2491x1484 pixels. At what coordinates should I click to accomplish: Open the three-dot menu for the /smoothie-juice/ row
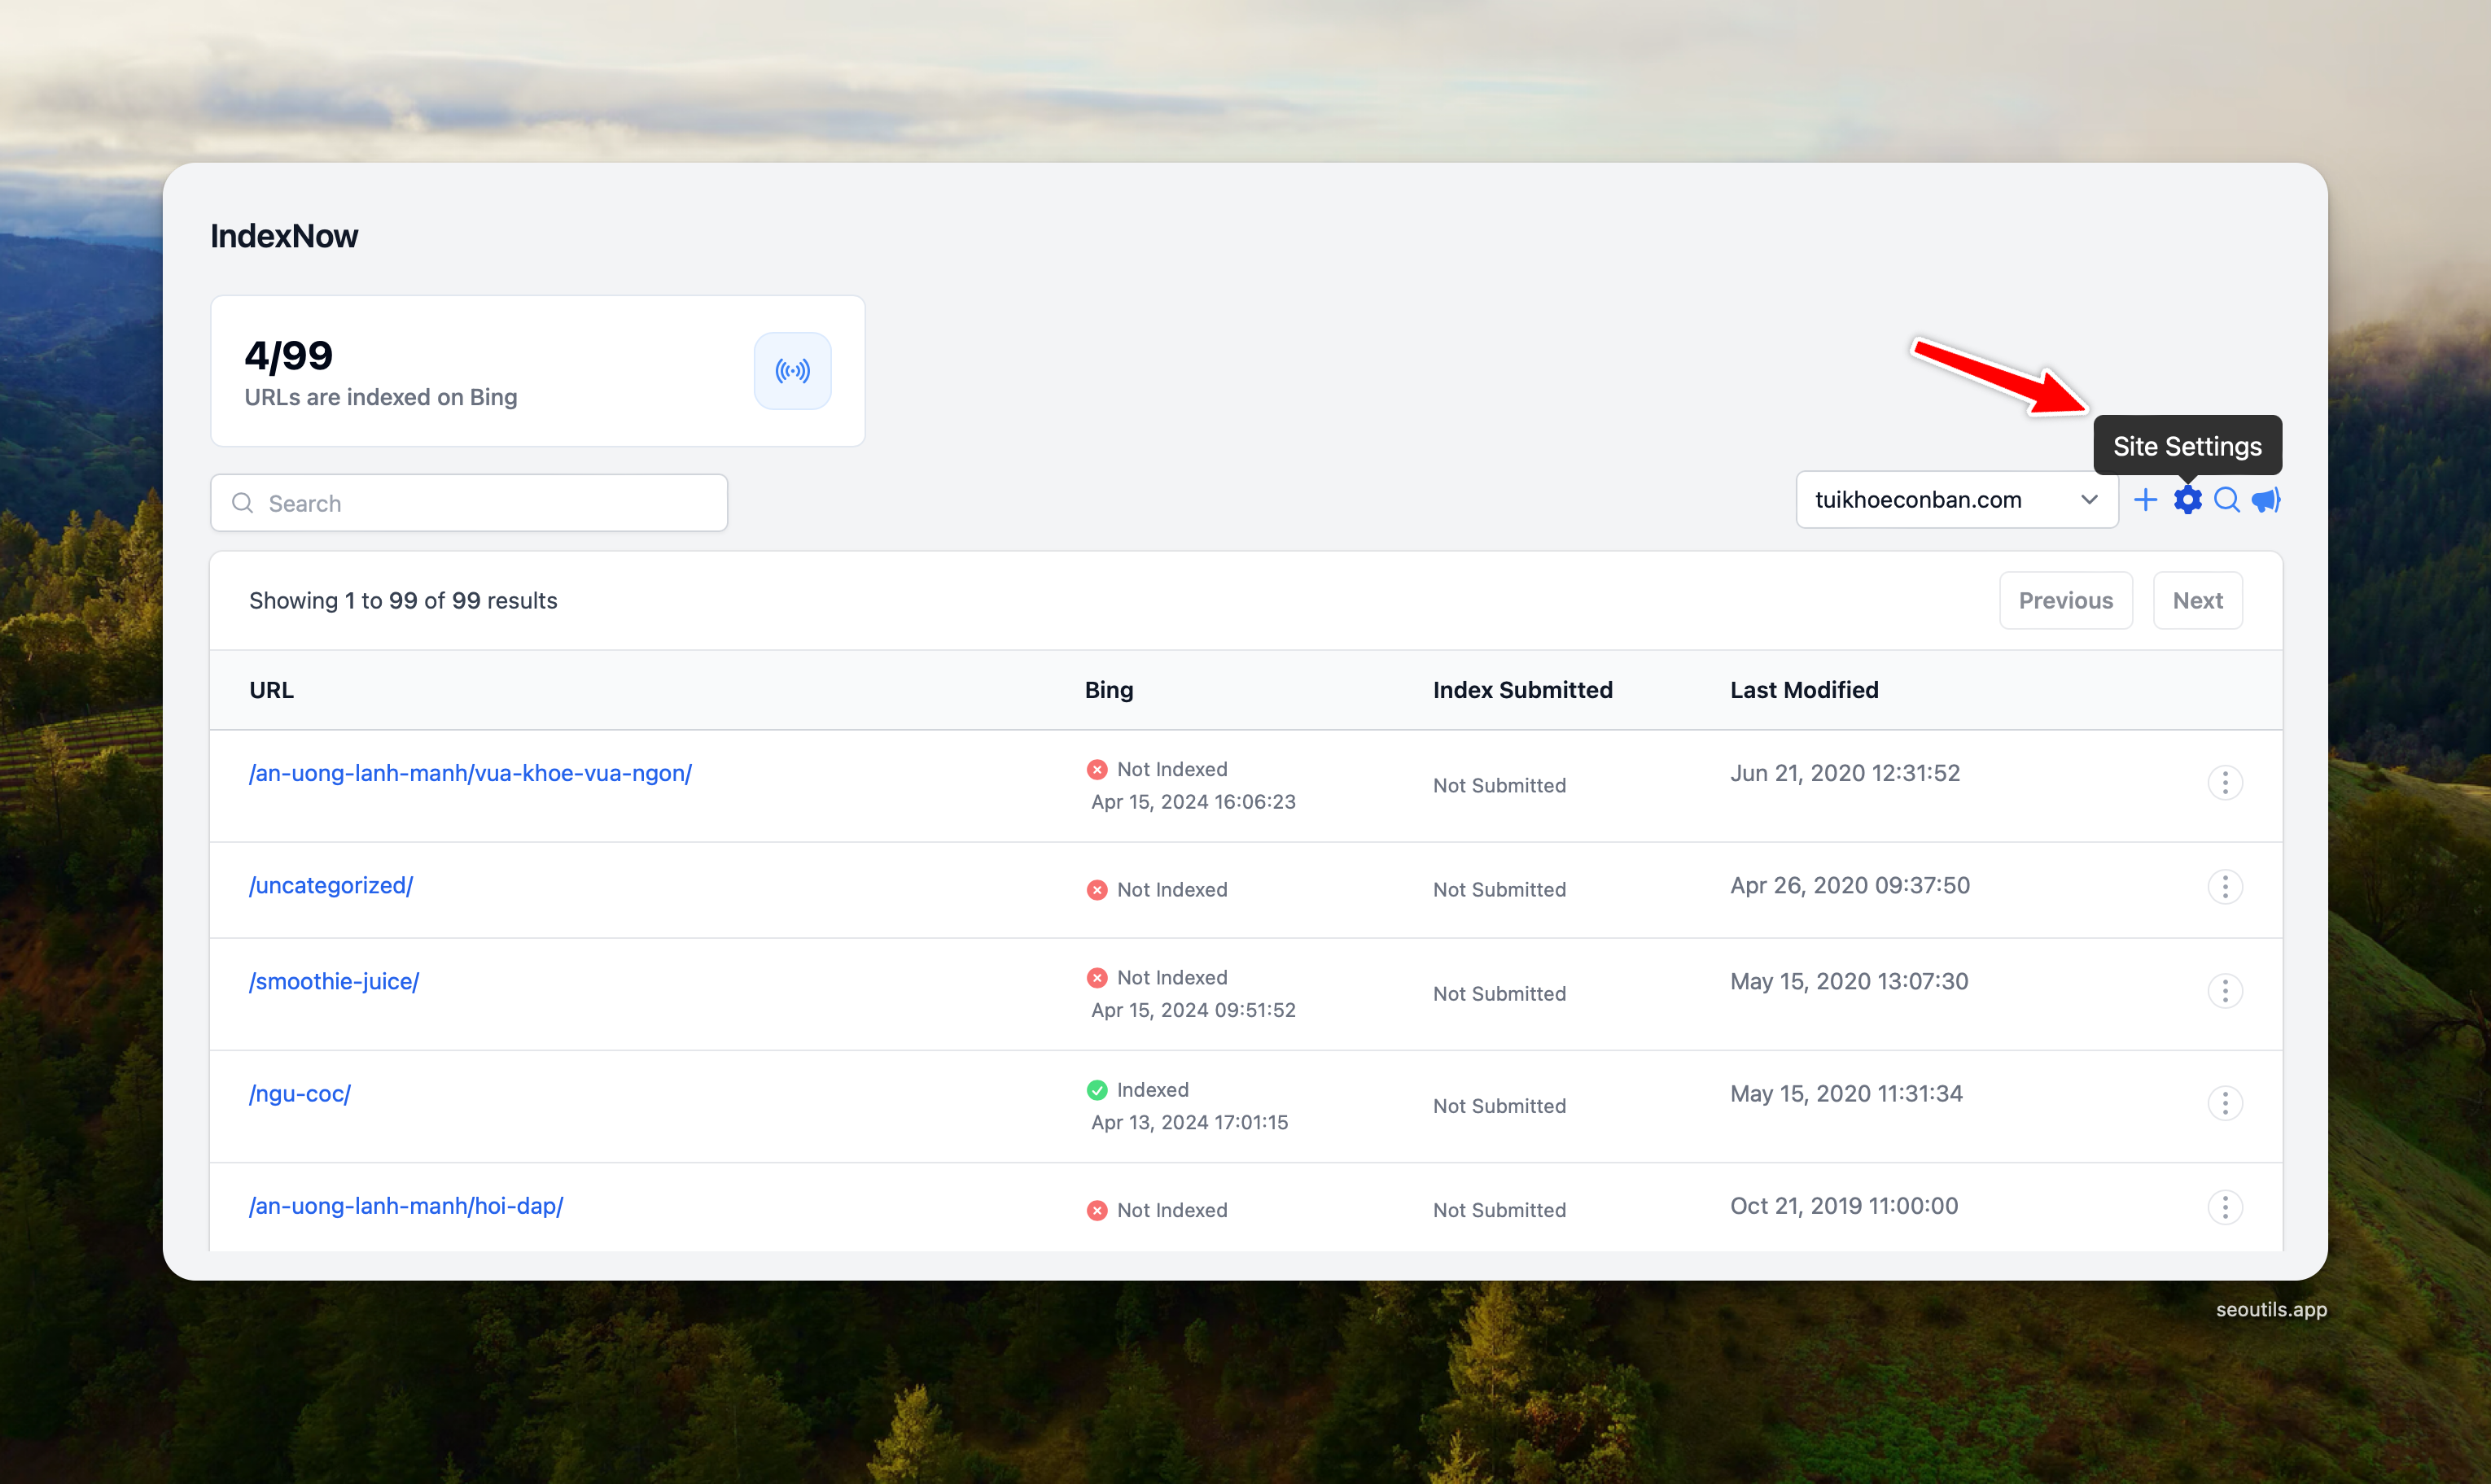[2225, 991]
